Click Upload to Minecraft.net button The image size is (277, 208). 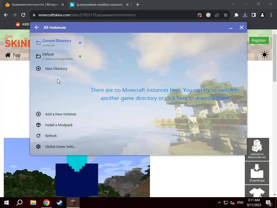pyautogui.click(x=257, y=149)
